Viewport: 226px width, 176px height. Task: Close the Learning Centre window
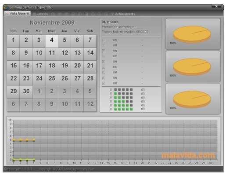tap(216, 6)
